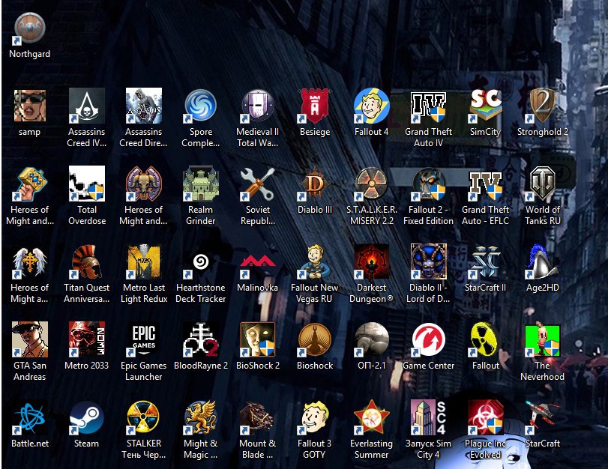Image resolution: width=608 pixels, height=469 pixels.
Task: Select Heroes of Might horned-skull icon
Action: click(144, 184)
